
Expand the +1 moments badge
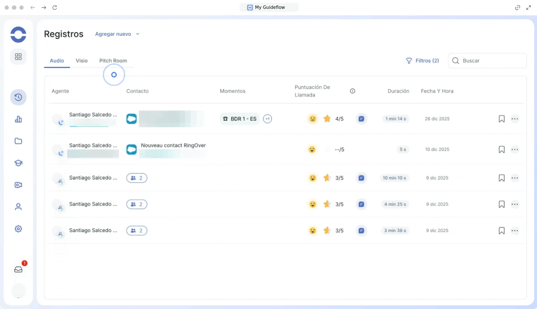[267, 119]
